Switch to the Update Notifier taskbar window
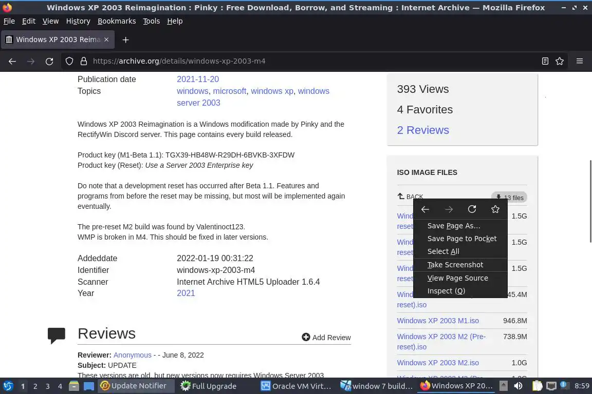Viewport: 592px width, 394px height. (x=136, y=386)
